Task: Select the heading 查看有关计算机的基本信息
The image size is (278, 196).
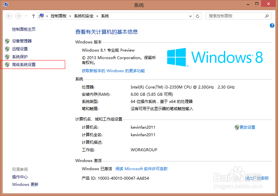Action: tap(107, 32)
